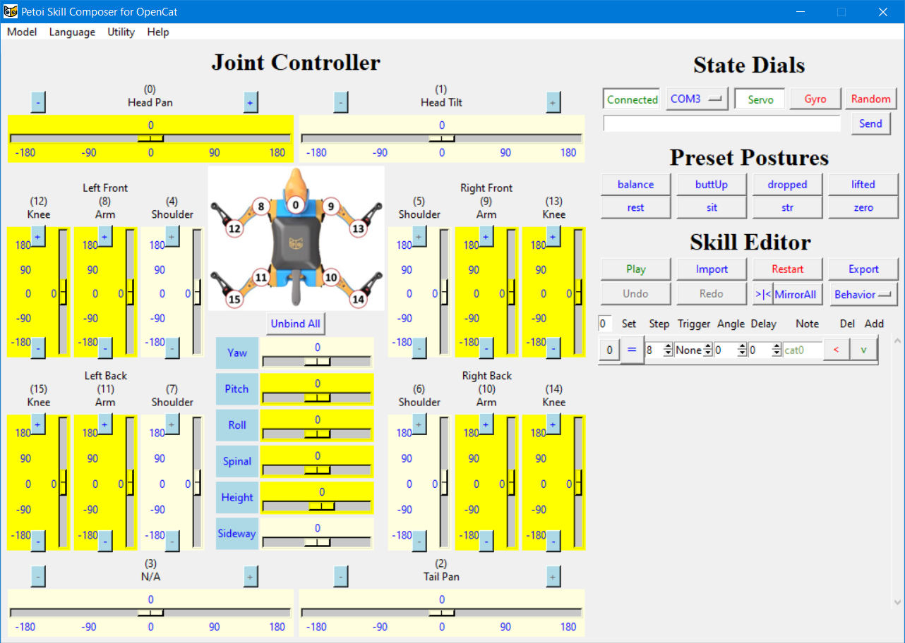Toggle the Gyro state dial

(x=815, y=99)
